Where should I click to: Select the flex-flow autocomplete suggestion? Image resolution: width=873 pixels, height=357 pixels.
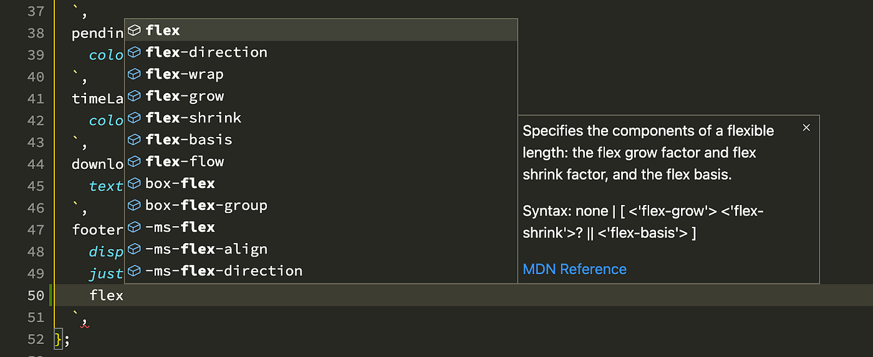point(185,162)
